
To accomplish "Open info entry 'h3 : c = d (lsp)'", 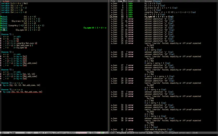I will [153, 10].
